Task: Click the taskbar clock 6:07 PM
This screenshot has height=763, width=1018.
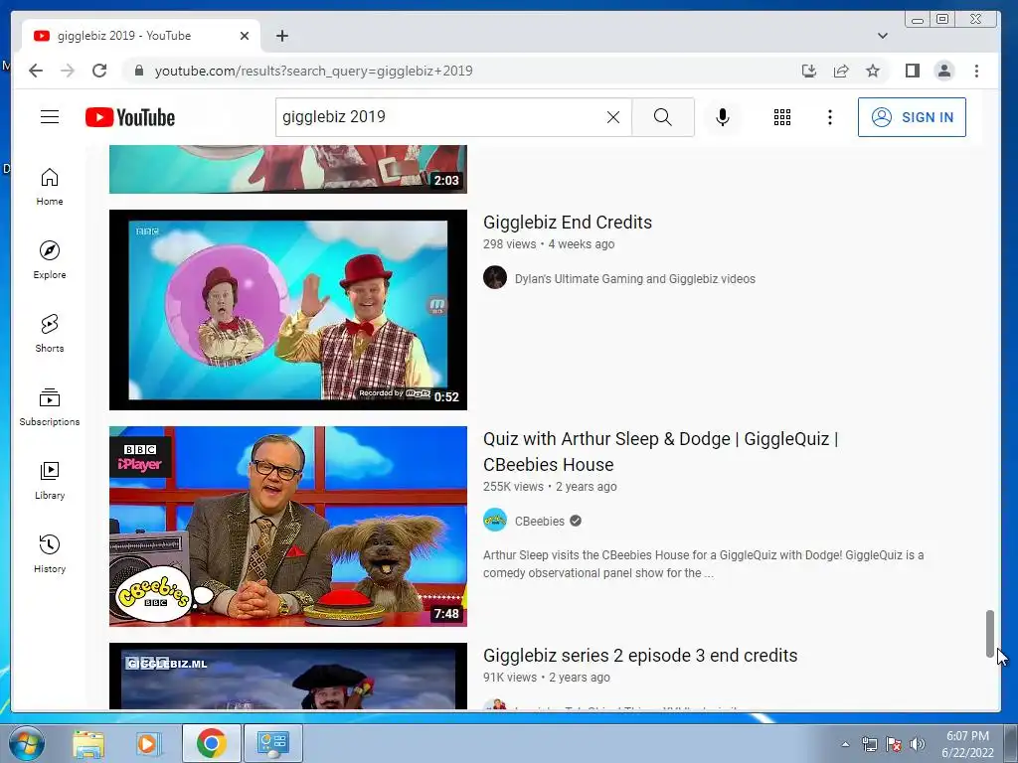Action: [967, 744]
